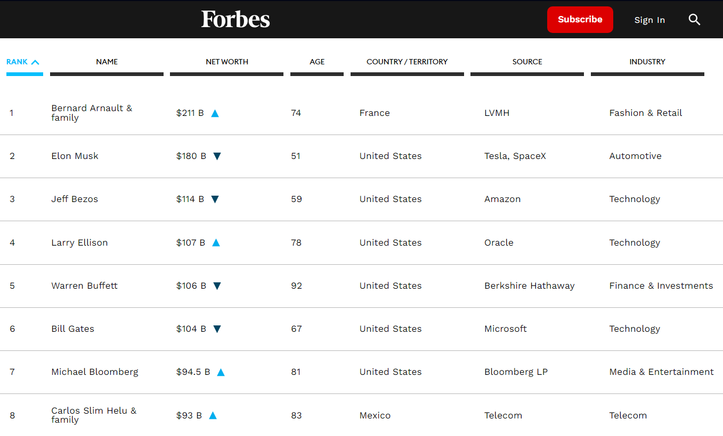723x436 pixels.
Task: Sort the table by SOURCE column
Action: [527, 62]
